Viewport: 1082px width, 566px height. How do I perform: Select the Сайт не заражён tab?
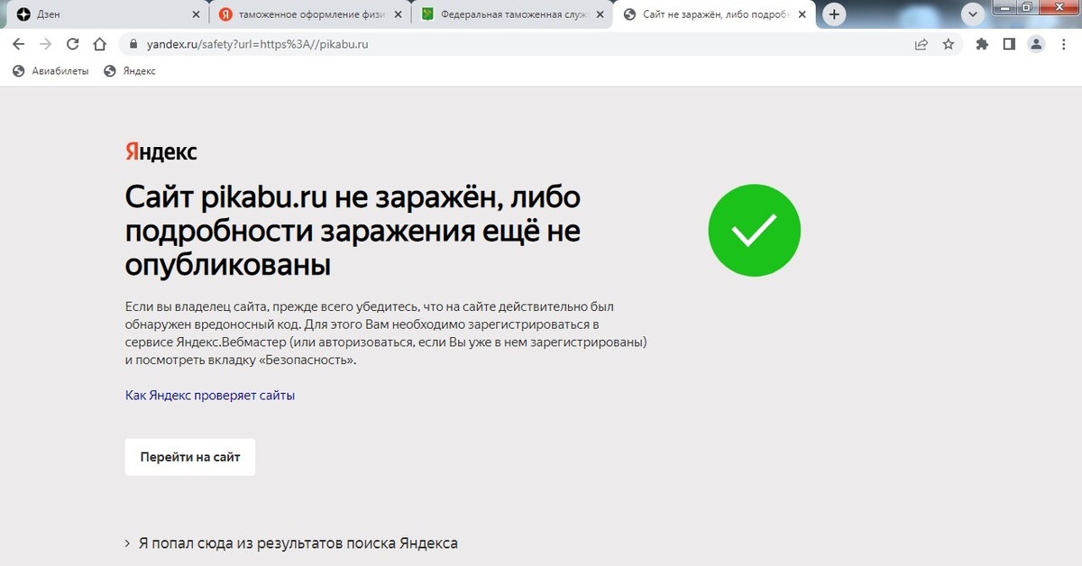715,14
